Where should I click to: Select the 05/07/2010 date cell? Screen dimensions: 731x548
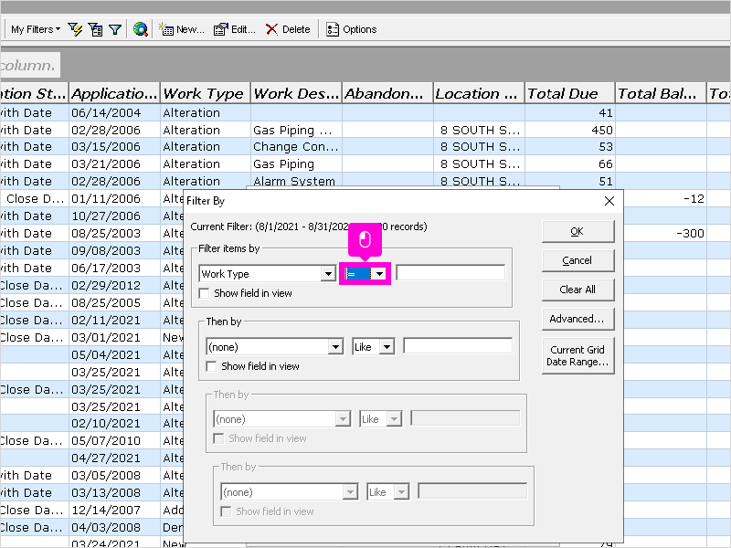pos(114,441)
